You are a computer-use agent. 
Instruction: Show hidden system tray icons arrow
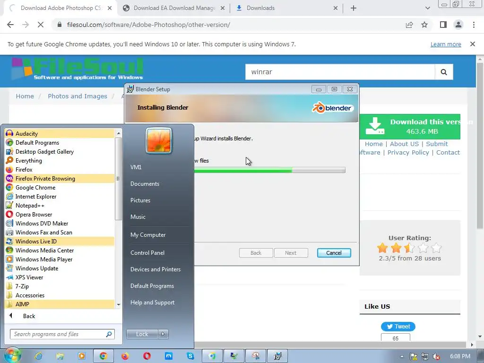point(402,356)
